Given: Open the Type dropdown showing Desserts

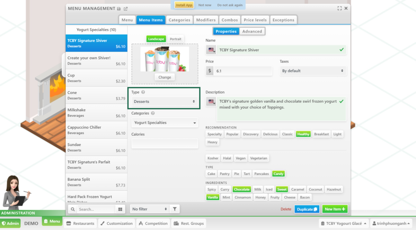Looking at the screenshot, I should pos(165,102).
